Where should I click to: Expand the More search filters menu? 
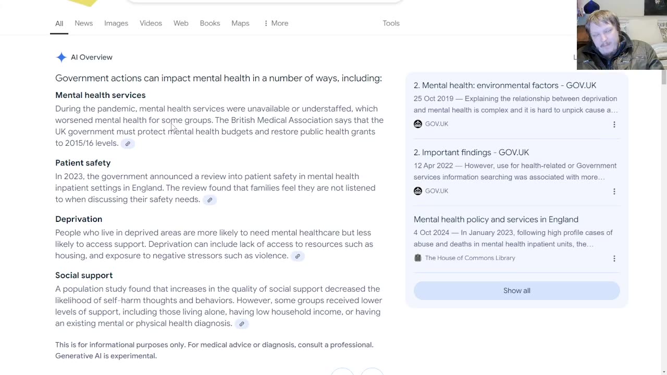276,23
